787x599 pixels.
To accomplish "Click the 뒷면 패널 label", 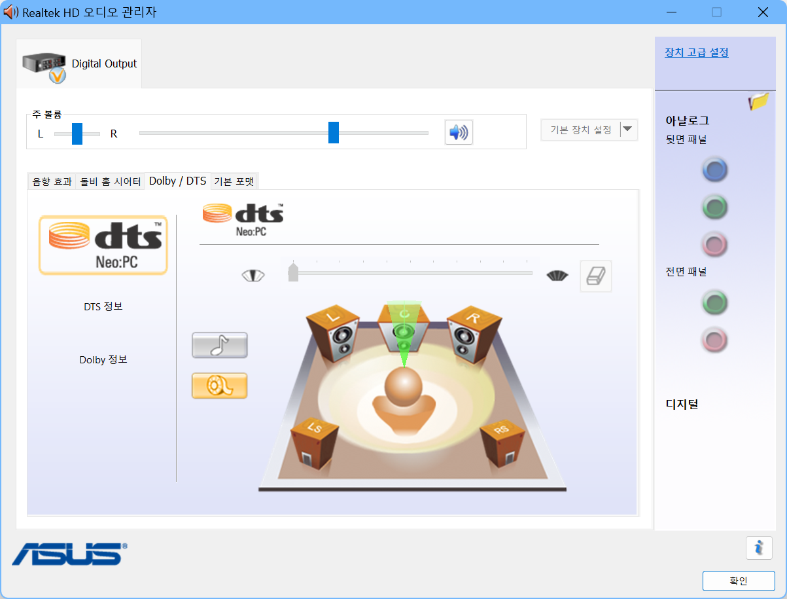I will [x=686, y=139].
